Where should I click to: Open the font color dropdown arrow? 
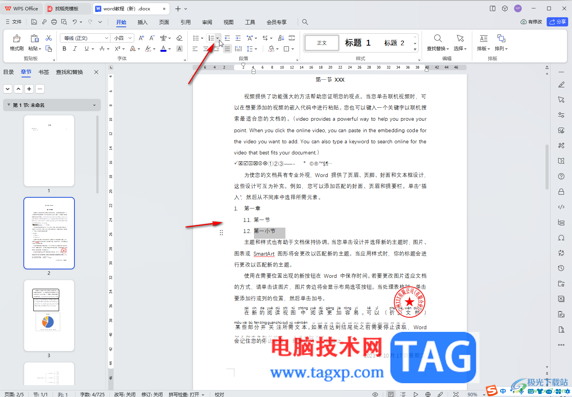pyautogui.click(x=170, y=49)
